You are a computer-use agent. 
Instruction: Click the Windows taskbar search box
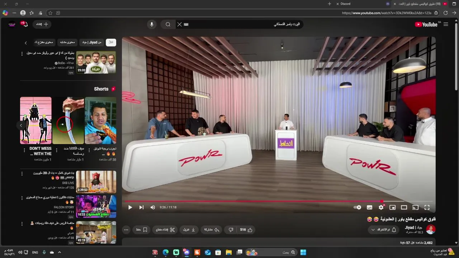click(271, 252)
